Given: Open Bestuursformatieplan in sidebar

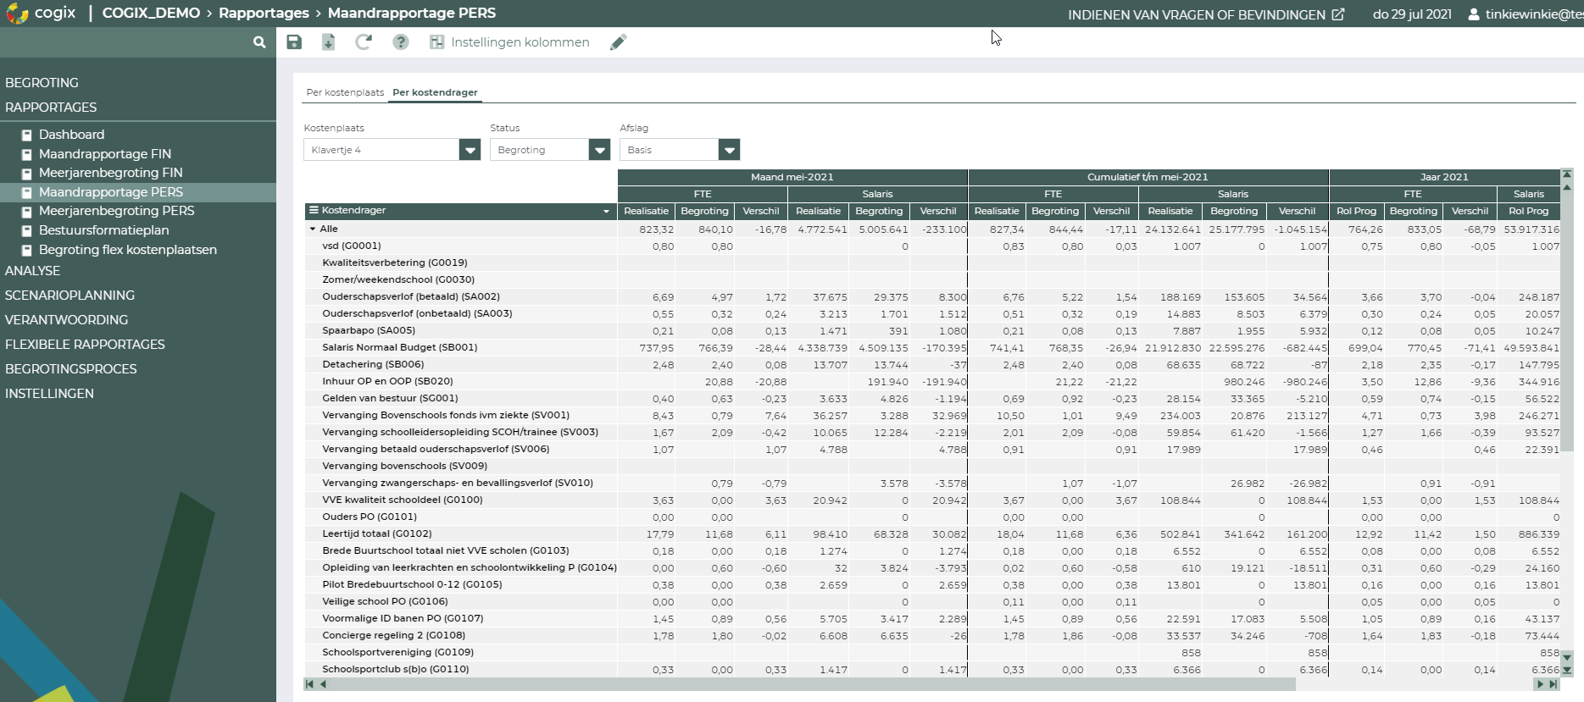Looking at the screenshot, I should click(x=103, y=230).
